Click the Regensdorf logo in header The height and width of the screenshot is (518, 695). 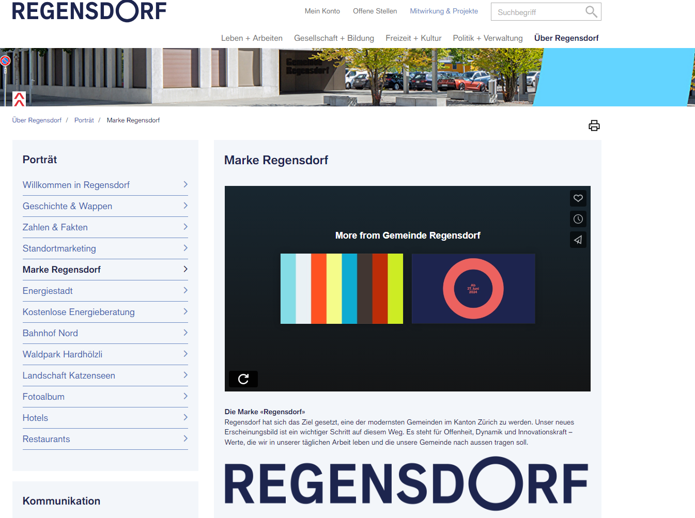[x=89, y=11]
